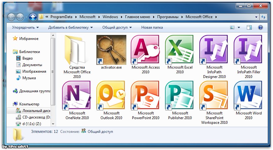Viewport: 273px width, 150px height.
Task: Click Программы in the address path
Action: (168, 17)
